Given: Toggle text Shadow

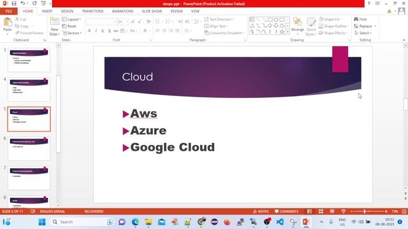Looking at the screenshot, I should (109, 31).
